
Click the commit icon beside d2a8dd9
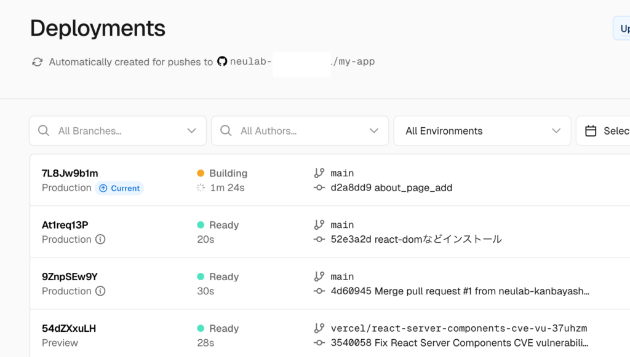[319, 188]
